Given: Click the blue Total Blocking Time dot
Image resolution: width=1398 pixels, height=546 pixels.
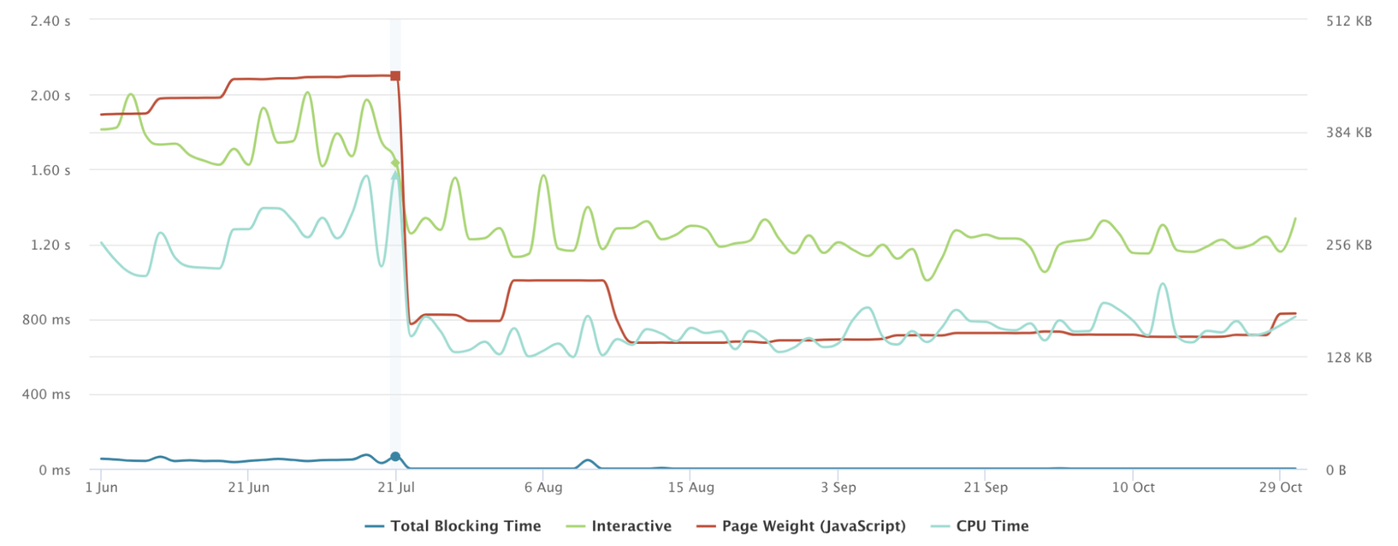Looking at the screenshot, I should pos(395,457).
